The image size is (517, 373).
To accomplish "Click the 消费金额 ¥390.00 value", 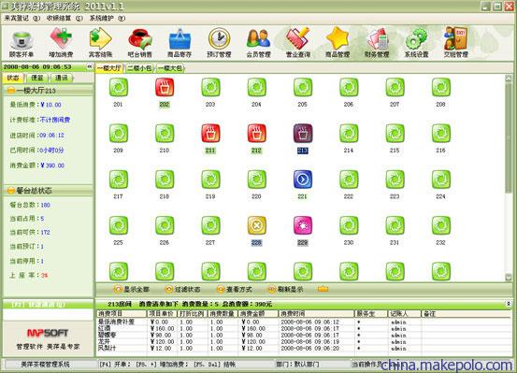I will pyautogui.click(x=52, y=165).
